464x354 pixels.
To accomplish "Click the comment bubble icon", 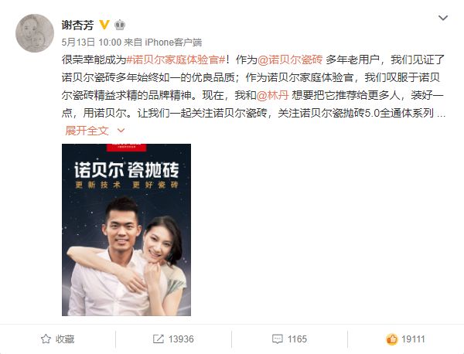I will (x=278, y=339).
